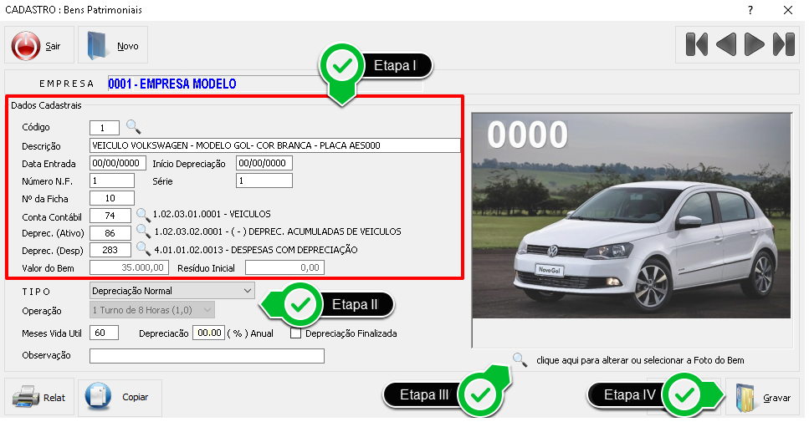Go to previous record arrow

(726, 45)
